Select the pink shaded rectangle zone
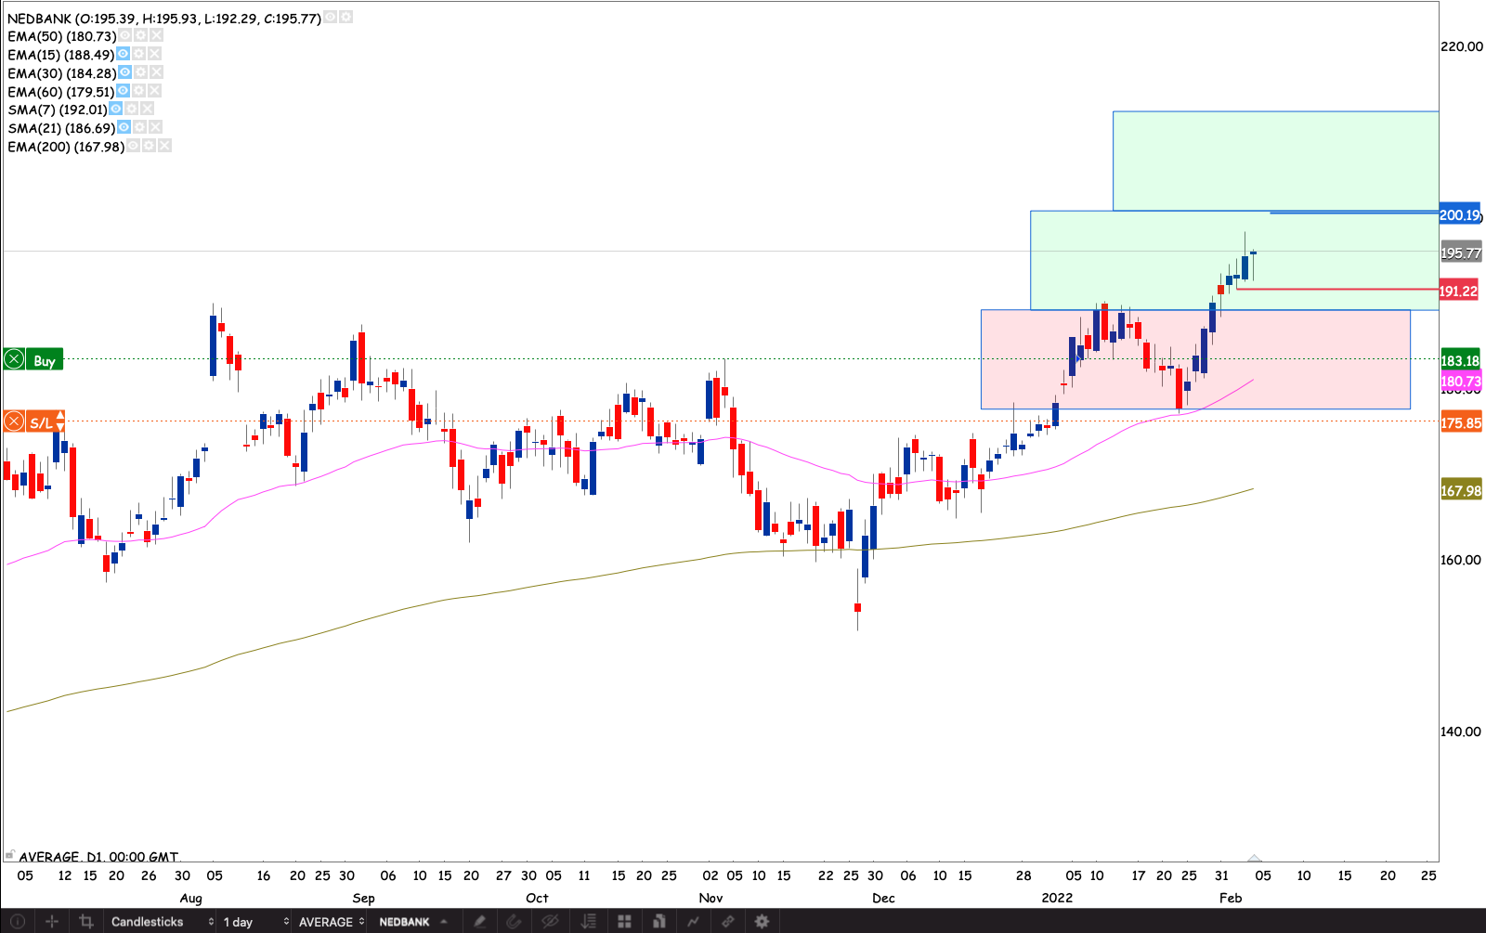The image size is (1486, 933). point(1022,371)
